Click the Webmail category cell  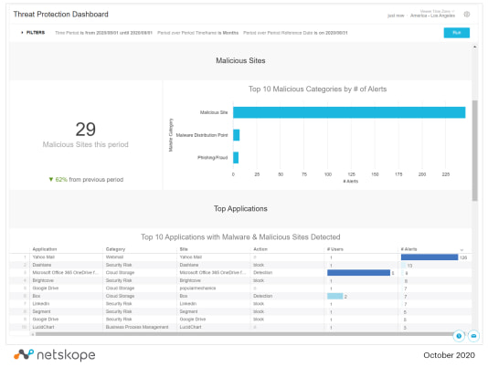pyautogui.click(x=114, y=257)
